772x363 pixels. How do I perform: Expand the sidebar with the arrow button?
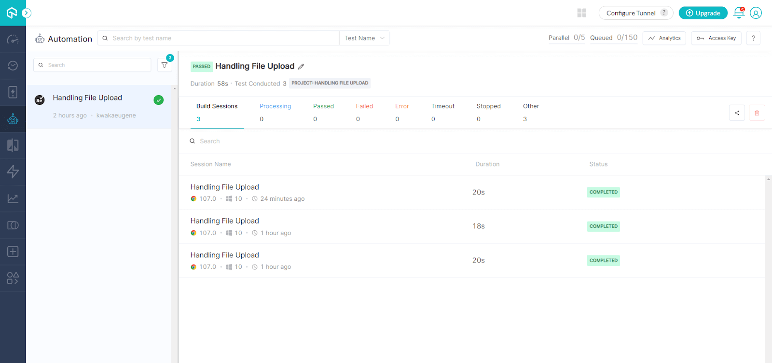27,13
